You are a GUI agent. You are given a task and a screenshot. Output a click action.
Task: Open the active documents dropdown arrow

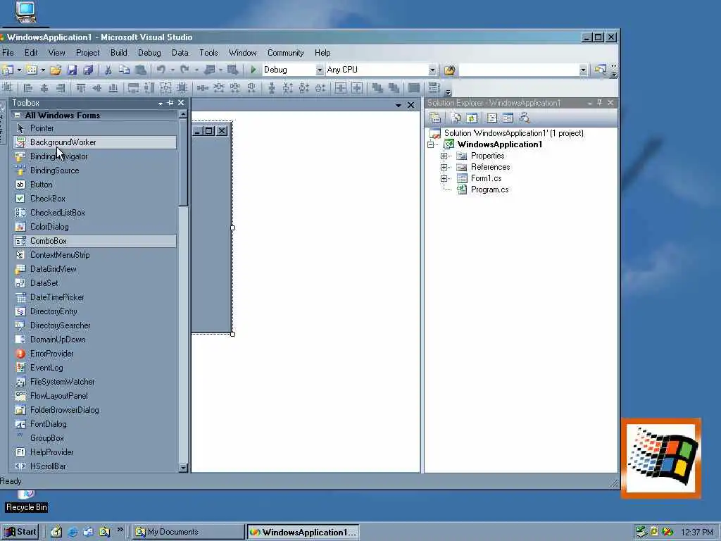tap(399, 106)
